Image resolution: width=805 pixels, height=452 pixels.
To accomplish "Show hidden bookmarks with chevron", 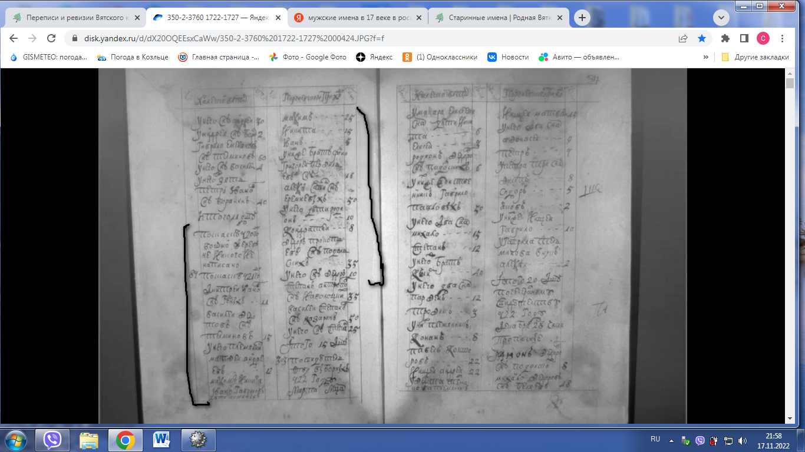I will click(x=705, y=57).
